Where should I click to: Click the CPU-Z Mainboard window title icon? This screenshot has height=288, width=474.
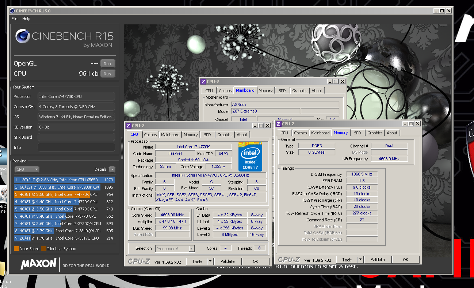pyautogui.click(x=203, y=82)
